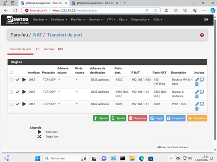Screen dimensions: 217x162
Task: Click the pfSense Community Edition logo
Action: [x=17, y=20]
